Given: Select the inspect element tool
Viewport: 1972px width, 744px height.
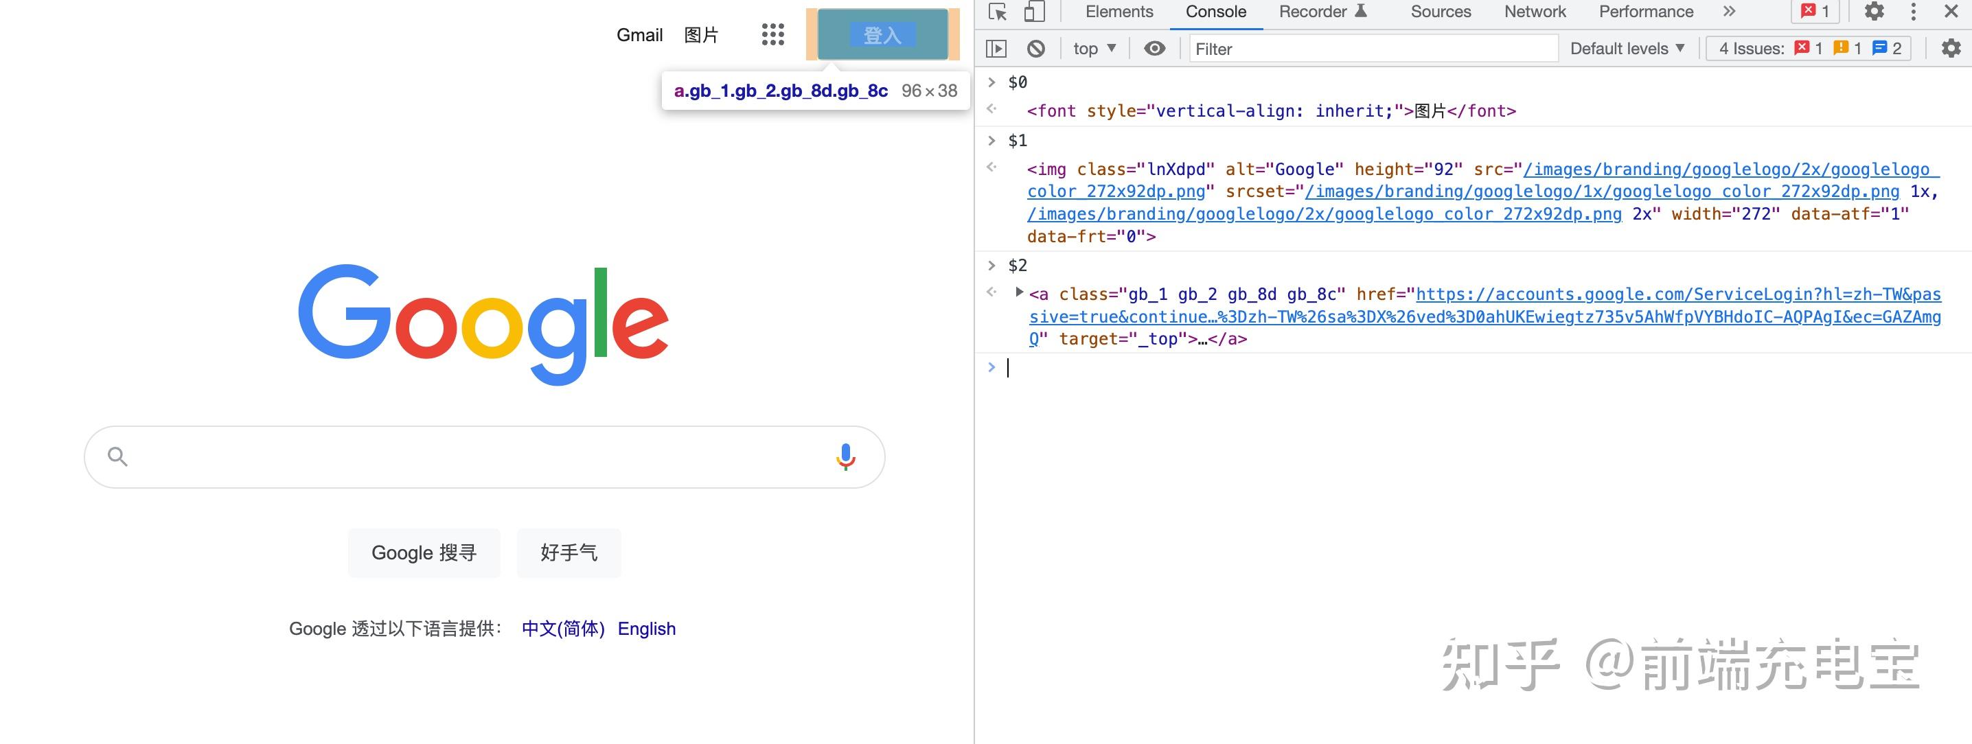Looking at the screenshot, I should [997, 12].
